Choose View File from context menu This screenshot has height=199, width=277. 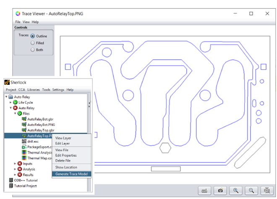pyautogui.click(x=71, y=150)
